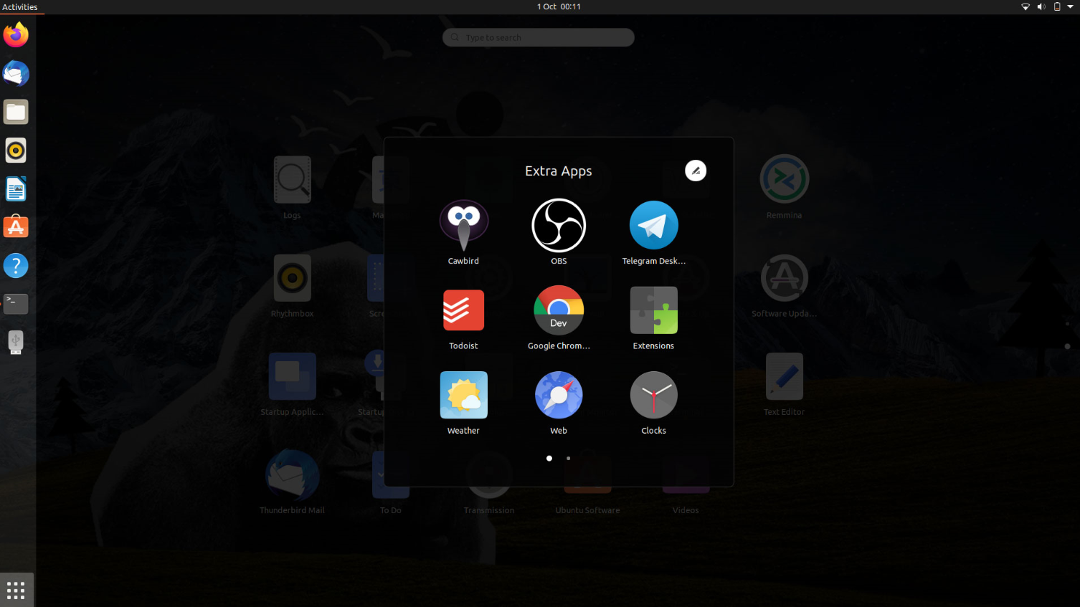Click the Ubuntu Software grid label
1080x607 pixels.
click(x=587, y=510)
